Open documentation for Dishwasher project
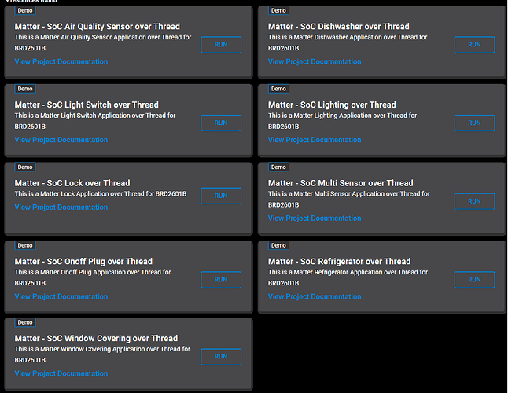The width and height of the screenshot is (508, 393). (x=315, y=61)
